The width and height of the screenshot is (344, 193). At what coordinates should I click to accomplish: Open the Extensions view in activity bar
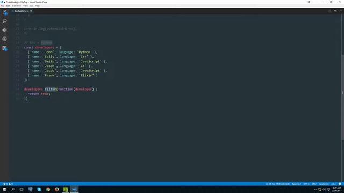(4, 48)
